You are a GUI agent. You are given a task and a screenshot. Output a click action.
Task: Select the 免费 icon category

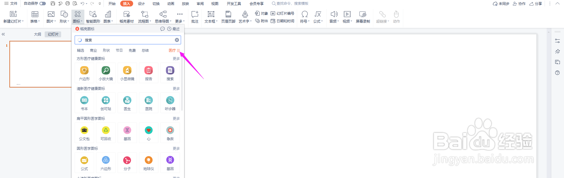click(x=132, y=51)
